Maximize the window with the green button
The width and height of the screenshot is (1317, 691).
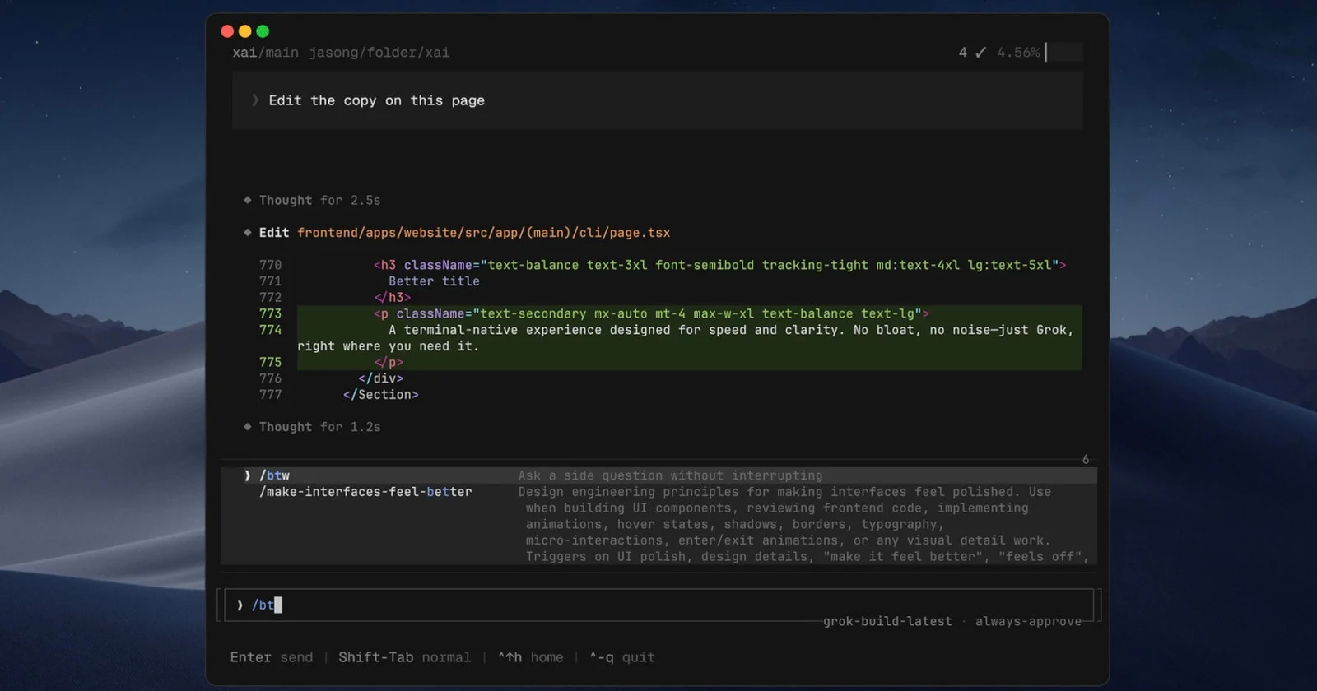pyautogui.click(x=263, y=31)
